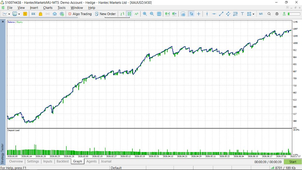This screenshot has width=302, height=170.
Task: Open the Insert menu
Action: point(34,8)
